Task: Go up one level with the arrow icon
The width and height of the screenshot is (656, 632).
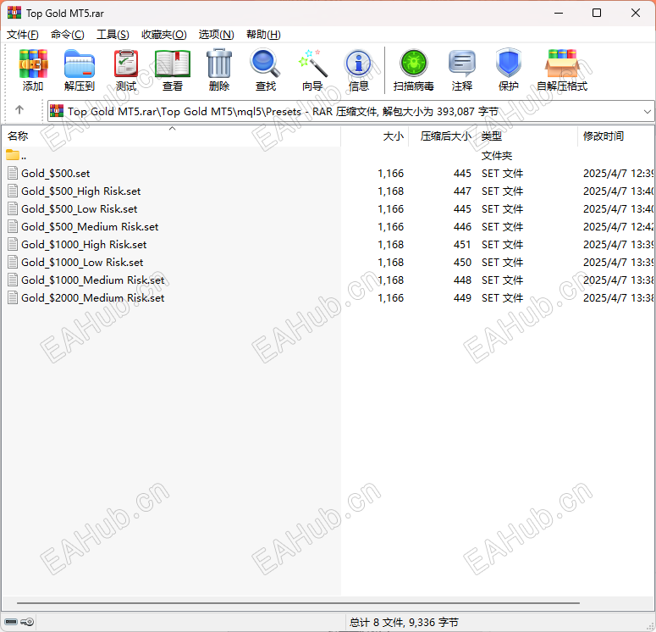Action: (19, 110)
